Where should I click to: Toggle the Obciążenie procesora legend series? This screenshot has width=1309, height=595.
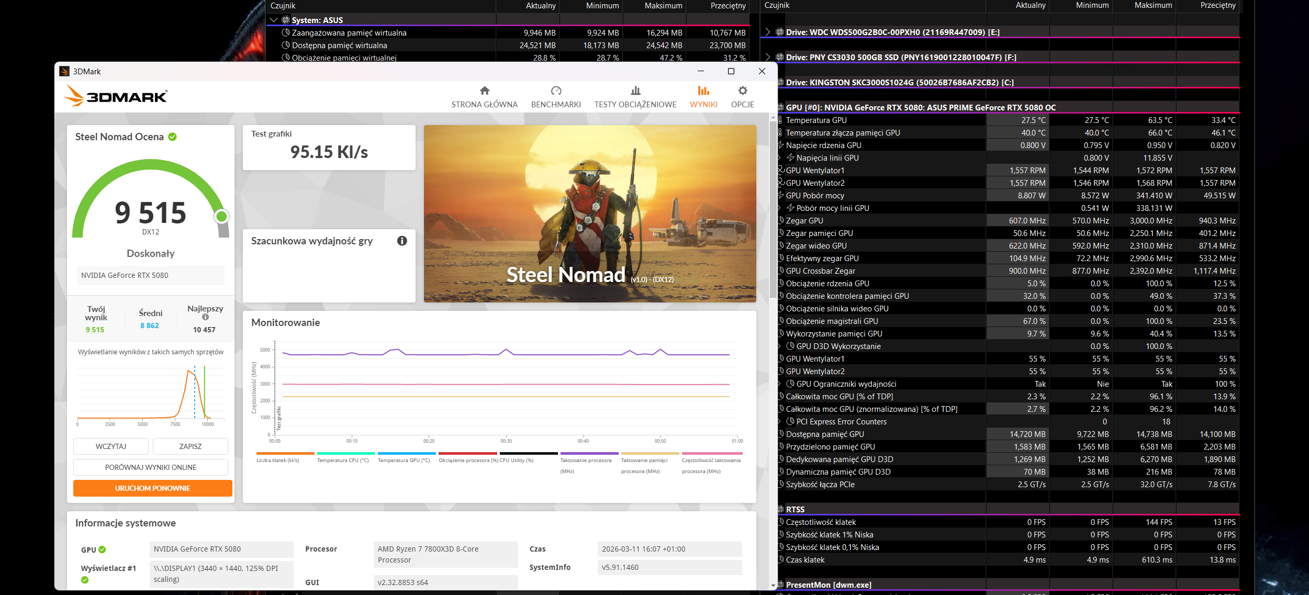click(x=468, y=461)
